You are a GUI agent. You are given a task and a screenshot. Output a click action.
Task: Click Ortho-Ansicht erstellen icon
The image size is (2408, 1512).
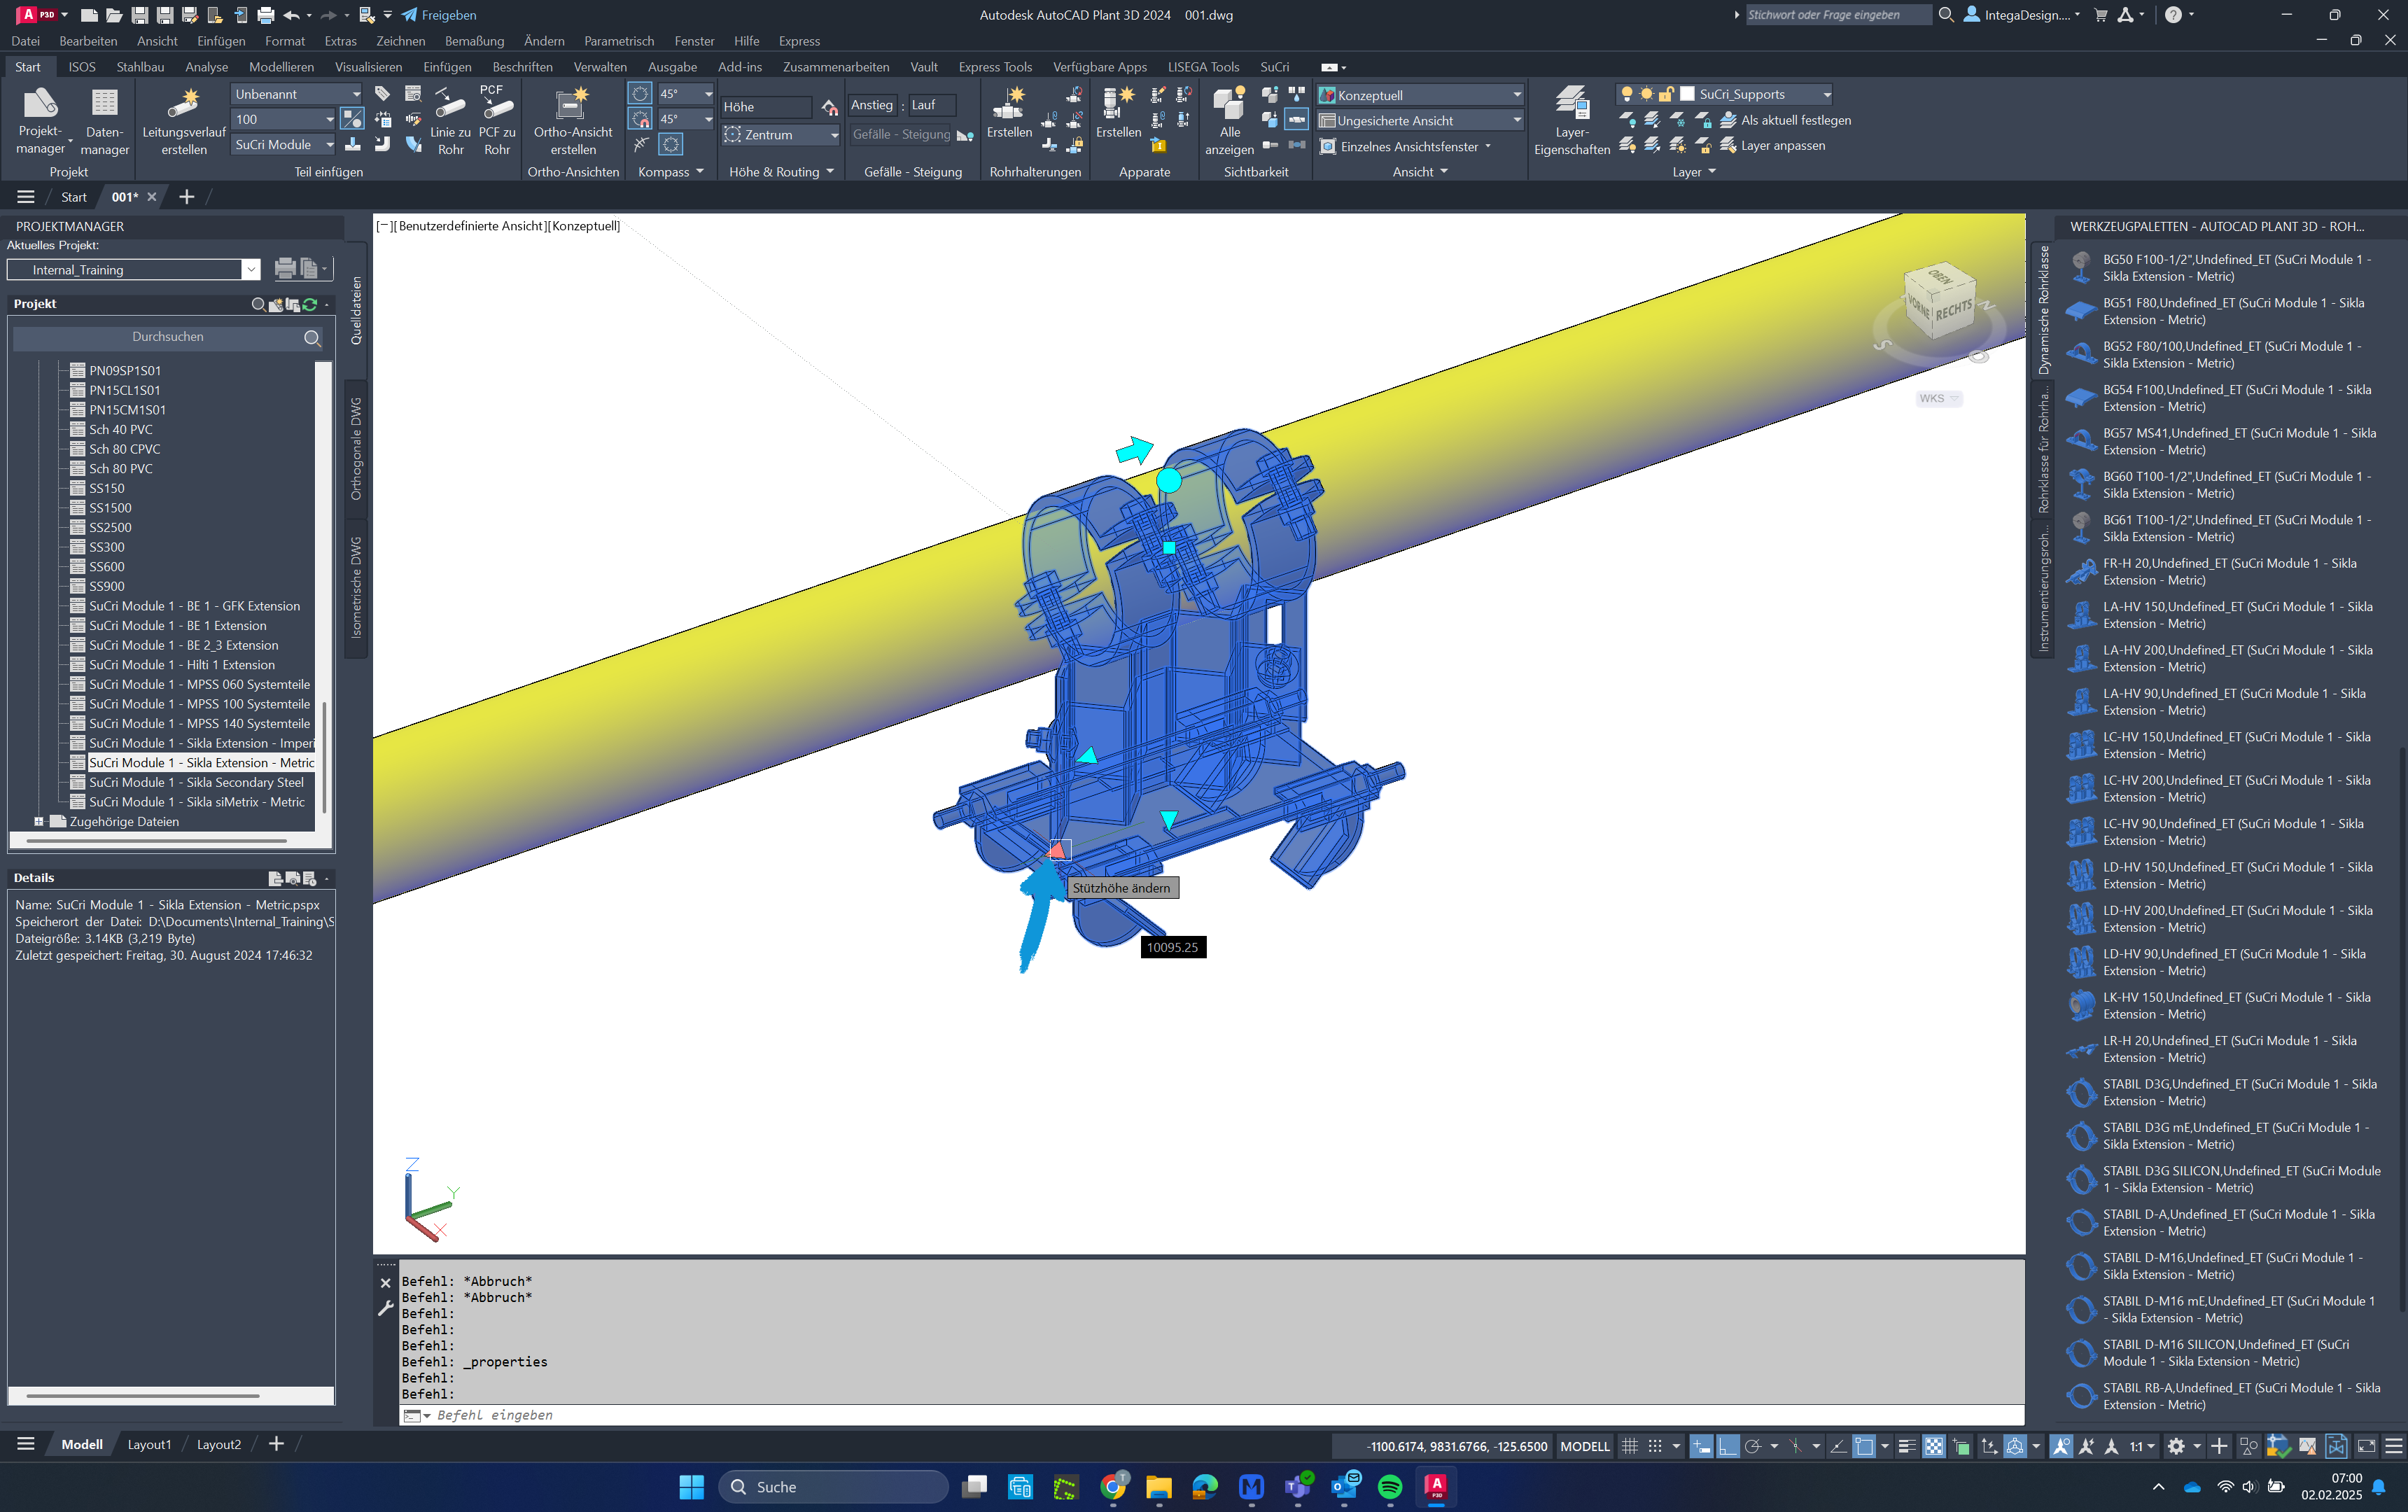573,104
